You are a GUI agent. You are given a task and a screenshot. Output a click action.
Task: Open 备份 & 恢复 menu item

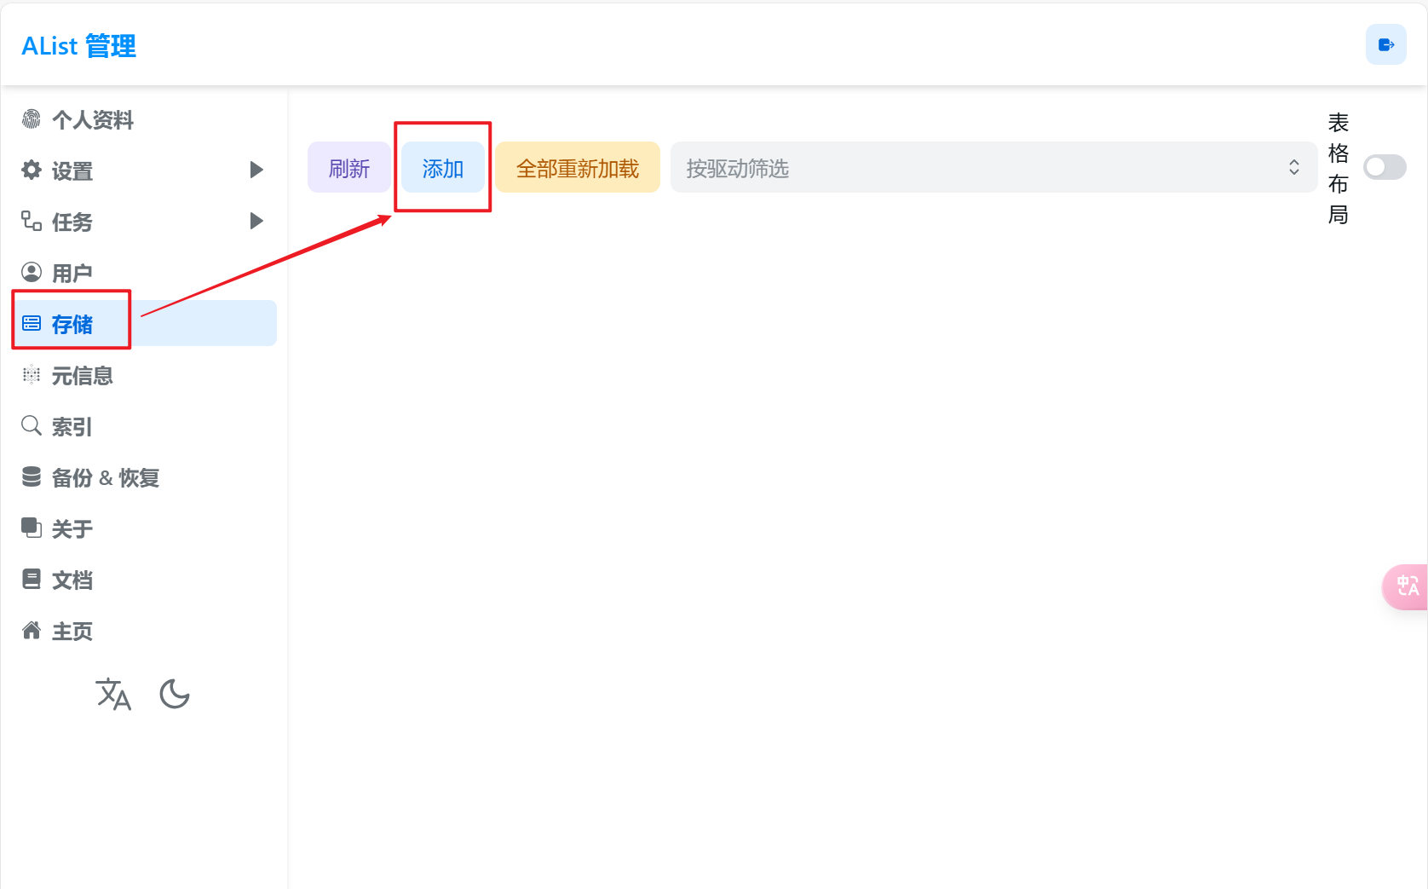(x=145, y=477)
